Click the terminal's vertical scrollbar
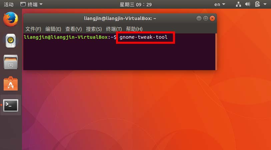 pyautogui.click(x=216, y=52)
